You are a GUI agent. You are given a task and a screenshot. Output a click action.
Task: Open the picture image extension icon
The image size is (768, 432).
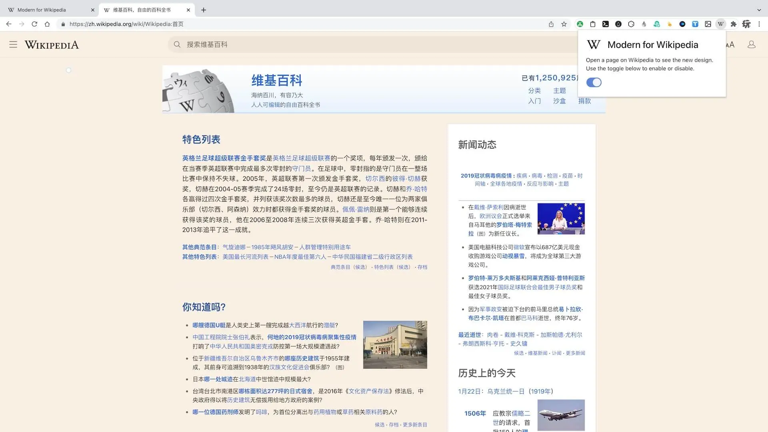click(708, 24)
